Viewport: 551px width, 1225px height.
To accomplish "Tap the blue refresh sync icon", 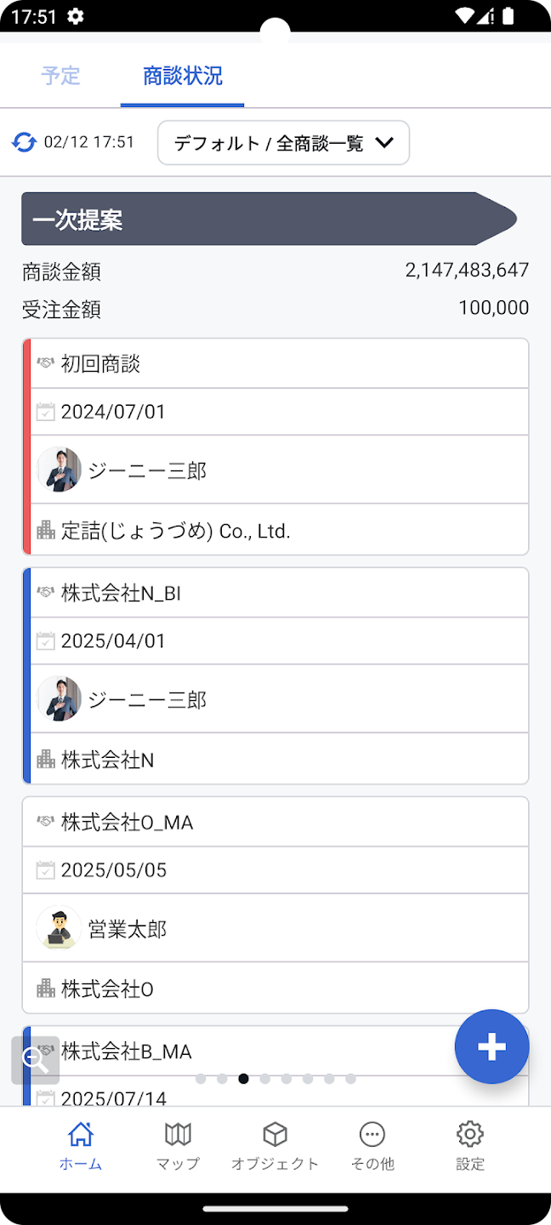I will pos(24,142).
